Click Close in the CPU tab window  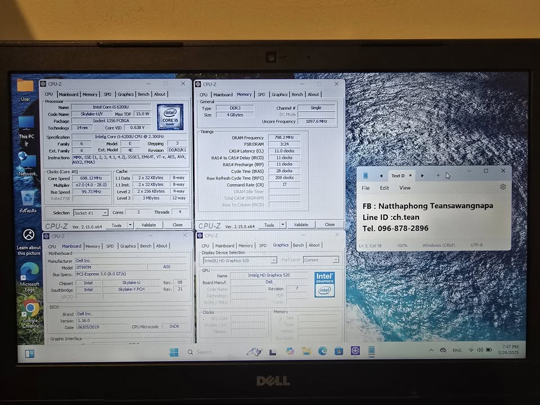pos(177,224)
